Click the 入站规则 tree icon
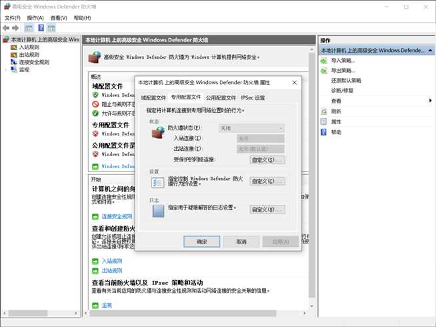This screenshot has height=327, width=436. pyautogui.click(x=13, y=47)
